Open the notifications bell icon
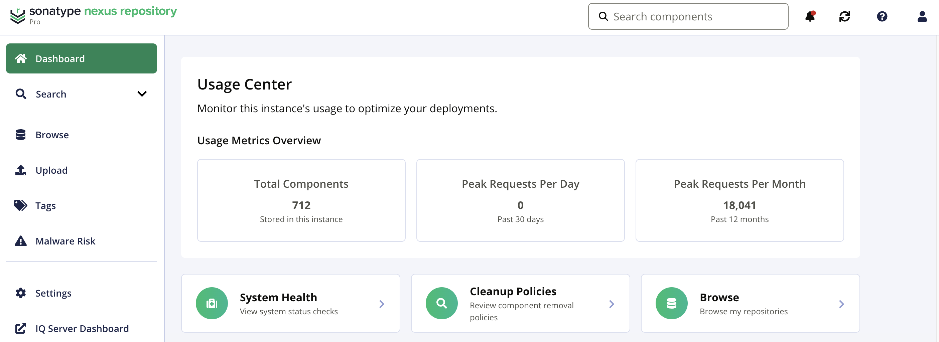The width and height of the screenshot is (939, 342). [x=810, y=16]
